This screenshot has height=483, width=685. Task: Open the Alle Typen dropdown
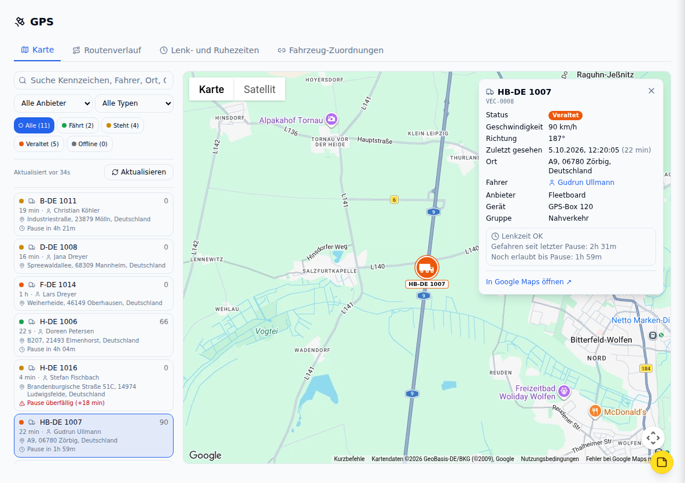pyautogui.click(x=134, y=103)
